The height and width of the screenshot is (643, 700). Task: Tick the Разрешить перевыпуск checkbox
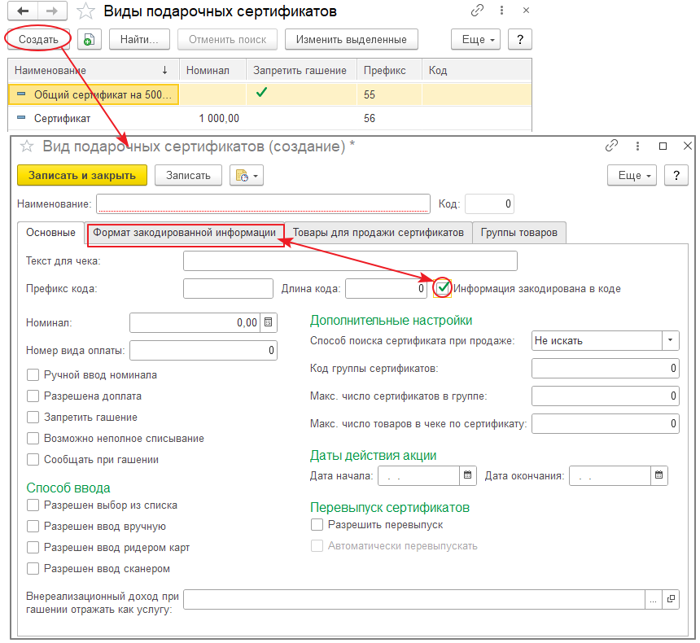[x=317, y=525]
